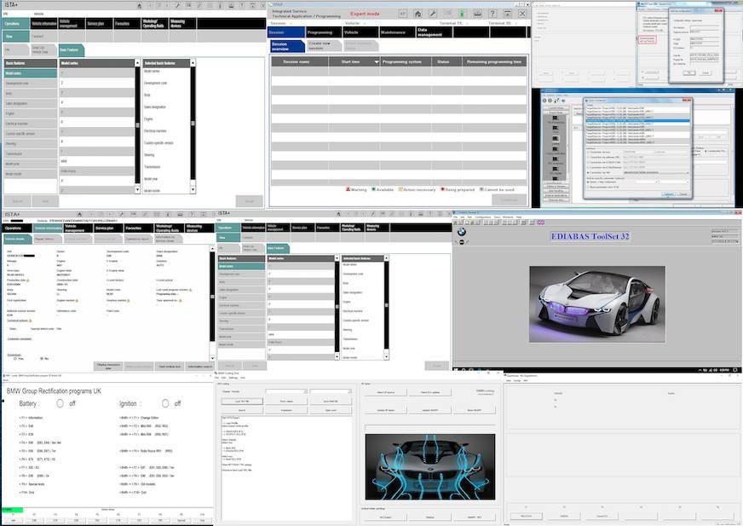
Task: Click the BMW logo icon in EDIABAS ToolSet
Action: pyautogui.click(x=462, y=232)
